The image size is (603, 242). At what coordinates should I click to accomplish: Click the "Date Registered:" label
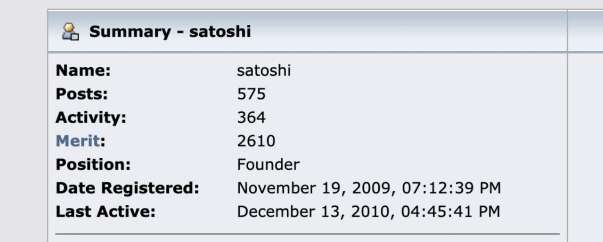coord(127,188)
